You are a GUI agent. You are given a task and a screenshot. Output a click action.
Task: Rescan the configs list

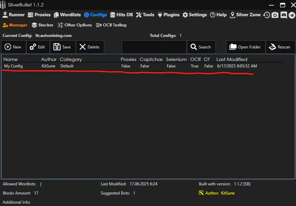pos(280,47)
